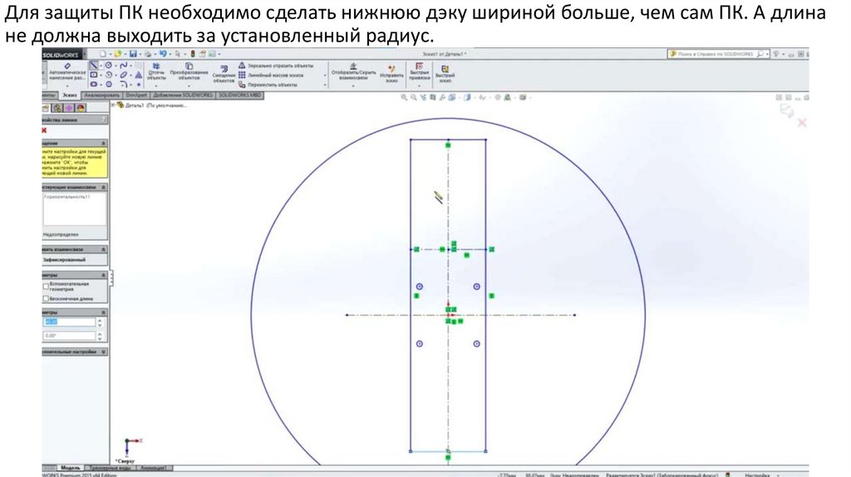Open the Line tool dropdown arrow
The height and width of the screenshot is (477, 851).
101,66
